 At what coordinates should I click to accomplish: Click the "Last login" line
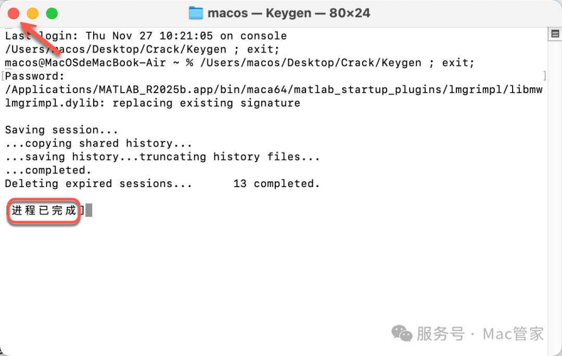pos(146,36)
